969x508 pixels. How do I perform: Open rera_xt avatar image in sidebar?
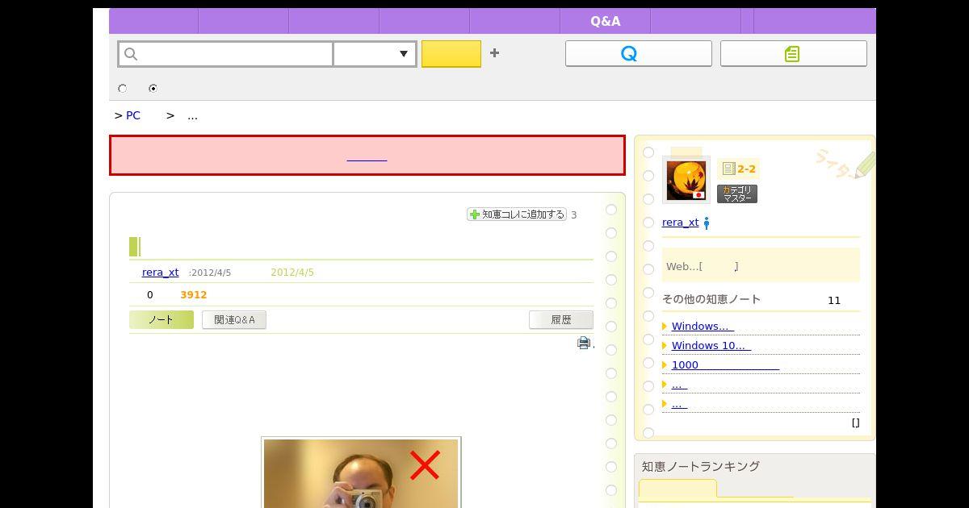686,179
